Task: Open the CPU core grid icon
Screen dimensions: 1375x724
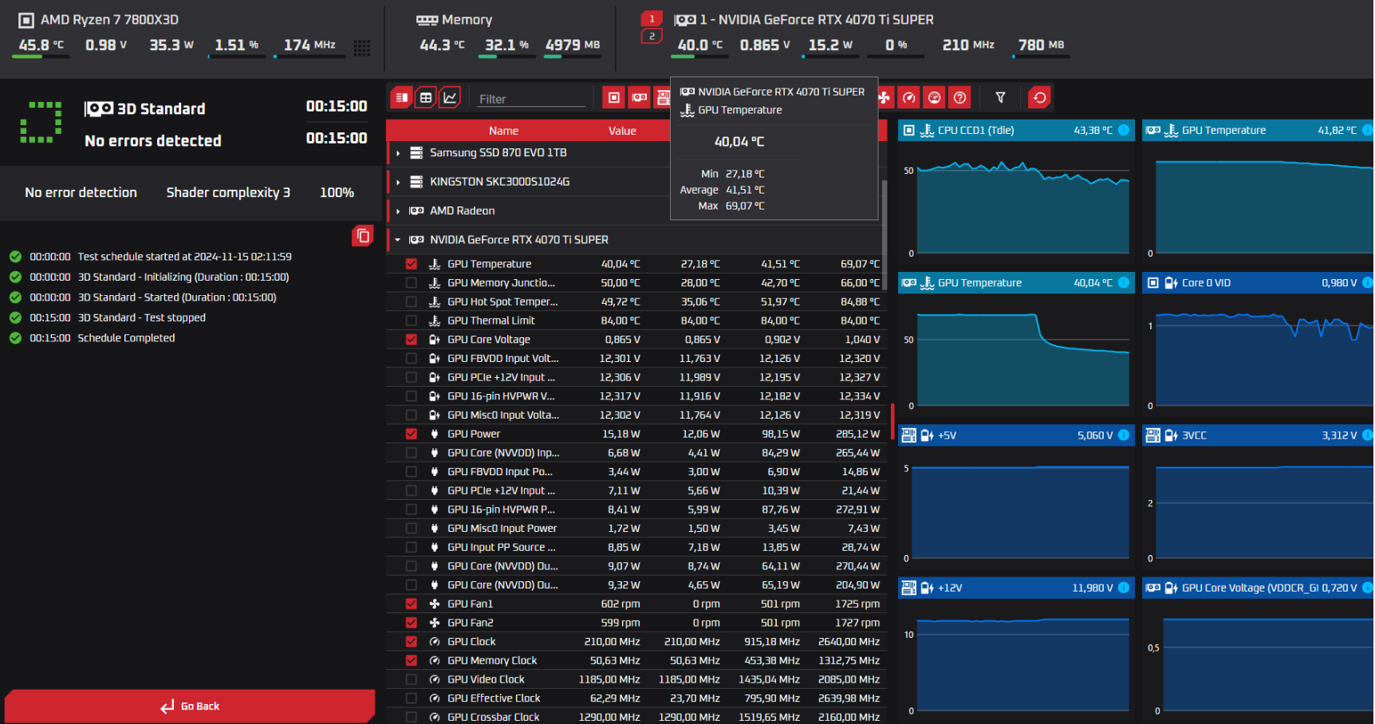Action: (362, 48)
